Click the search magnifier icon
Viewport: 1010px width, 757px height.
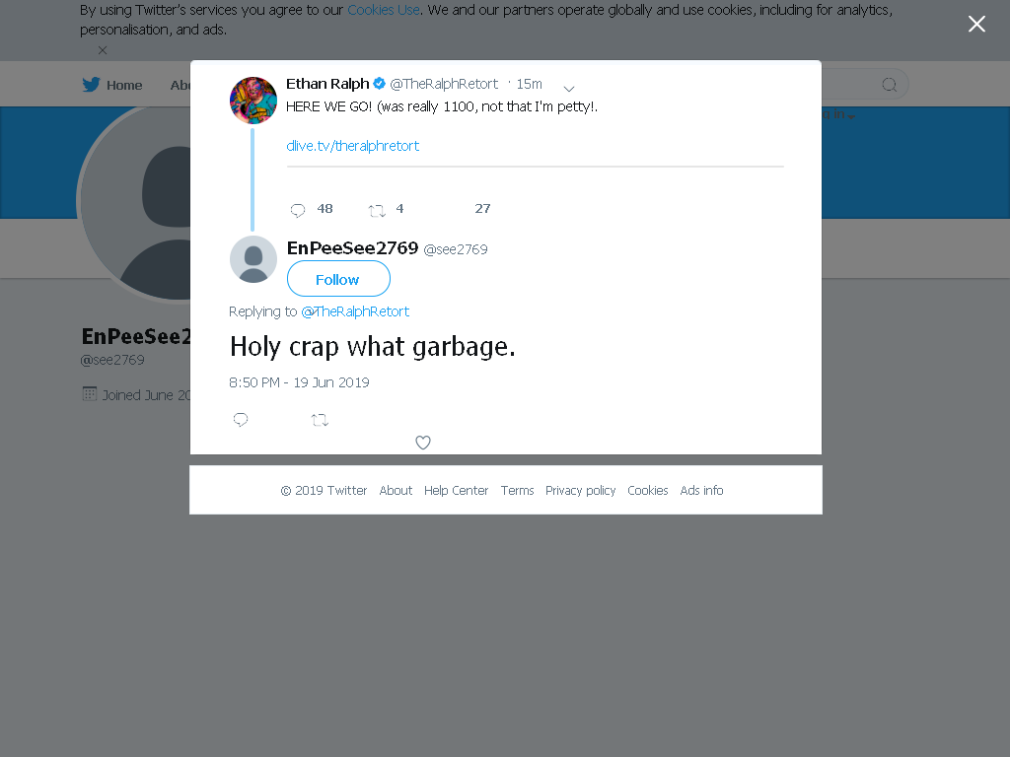pyautogui.click(x=889, y=85)
